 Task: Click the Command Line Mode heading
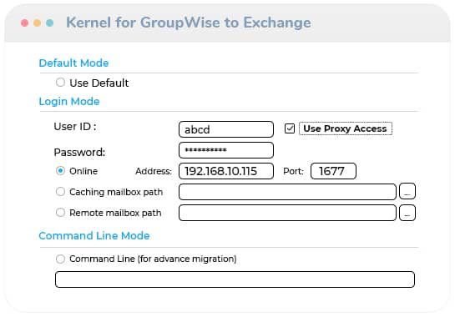click(x=94, y=236)
